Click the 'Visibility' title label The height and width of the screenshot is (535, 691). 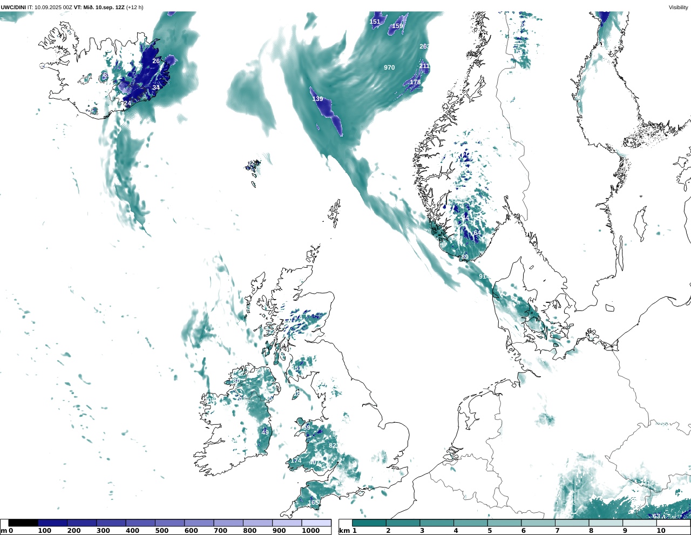(679, 7)
